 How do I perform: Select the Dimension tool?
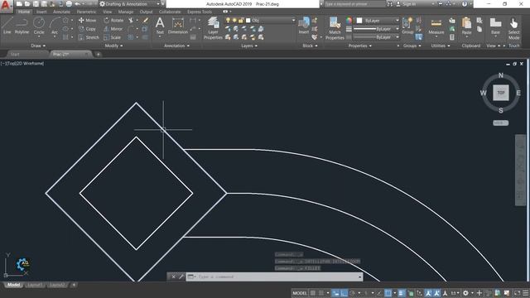click(x=177, y=26)
